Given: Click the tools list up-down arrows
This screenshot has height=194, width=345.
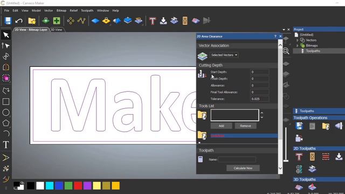Looking at the screenshot, I should tap(262, 115).
